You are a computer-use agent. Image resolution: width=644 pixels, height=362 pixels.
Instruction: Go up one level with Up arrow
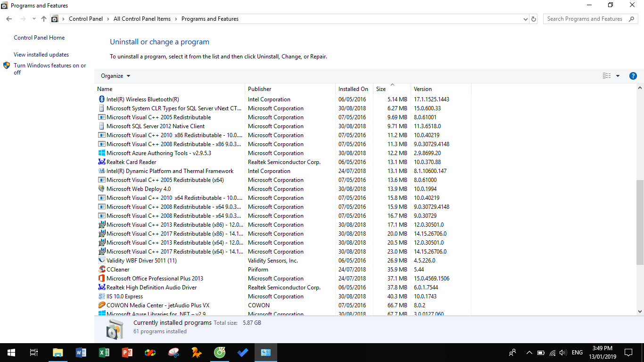tap(44, 19)
